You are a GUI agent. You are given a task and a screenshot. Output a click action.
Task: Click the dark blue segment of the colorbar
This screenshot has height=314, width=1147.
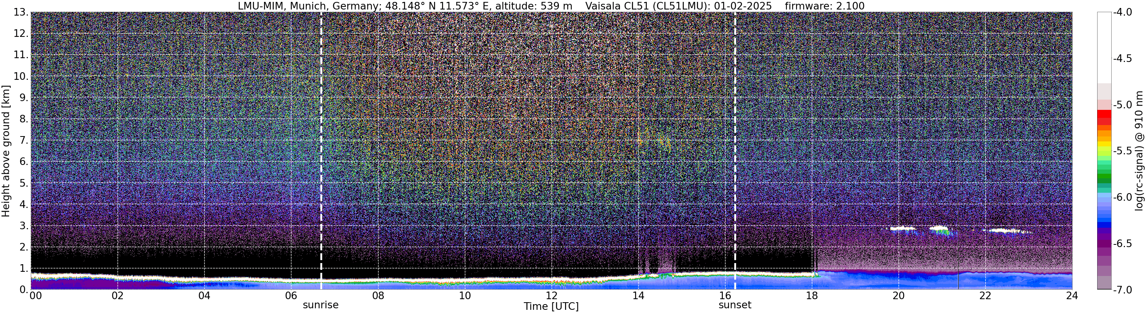pyautogui.click(x=1104, y=225)
